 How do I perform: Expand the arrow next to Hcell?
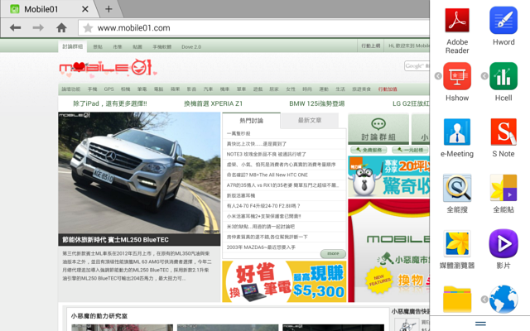[x=484, y=76]
